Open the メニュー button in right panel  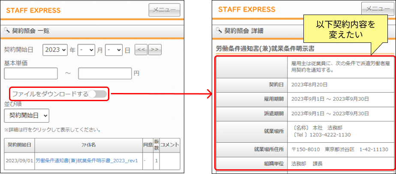tap(378, 9)
